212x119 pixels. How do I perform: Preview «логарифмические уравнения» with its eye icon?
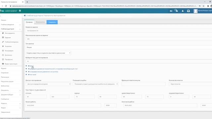tap(29, 72)
